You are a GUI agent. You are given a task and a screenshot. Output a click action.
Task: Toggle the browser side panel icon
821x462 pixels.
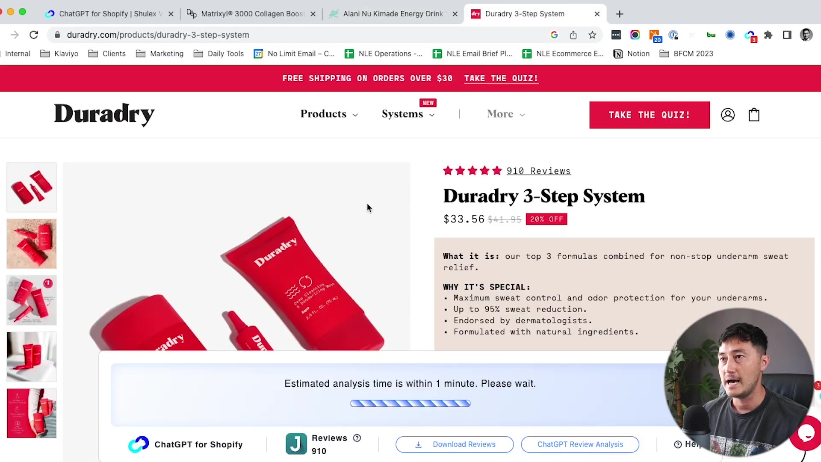coord(787,35)
